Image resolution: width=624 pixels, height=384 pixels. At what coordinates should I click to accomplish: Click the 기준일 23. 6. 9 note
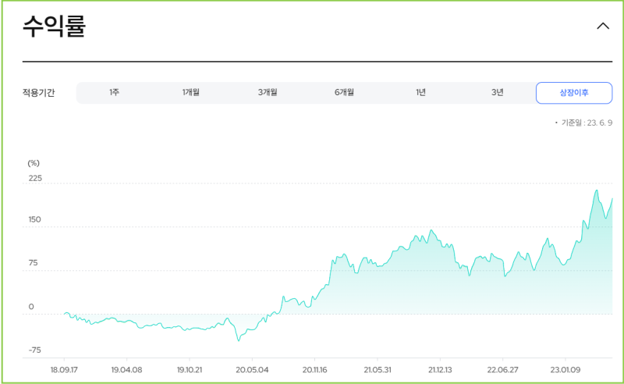[583, 123]
